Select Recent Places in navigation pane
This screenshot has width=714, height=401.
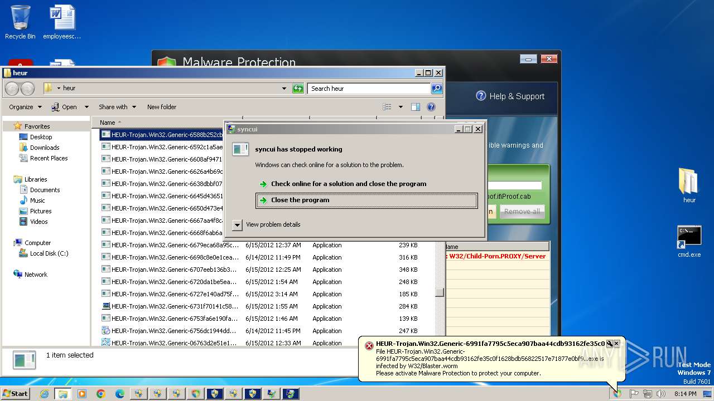[49, 158]
